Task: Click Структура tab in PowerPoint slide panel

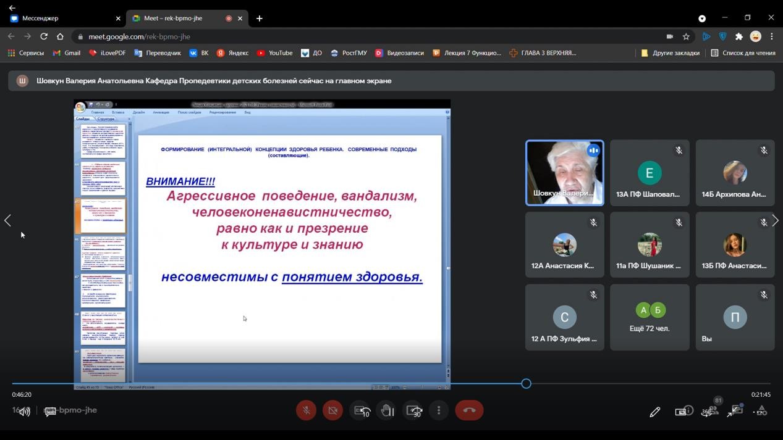Action: 106,118
